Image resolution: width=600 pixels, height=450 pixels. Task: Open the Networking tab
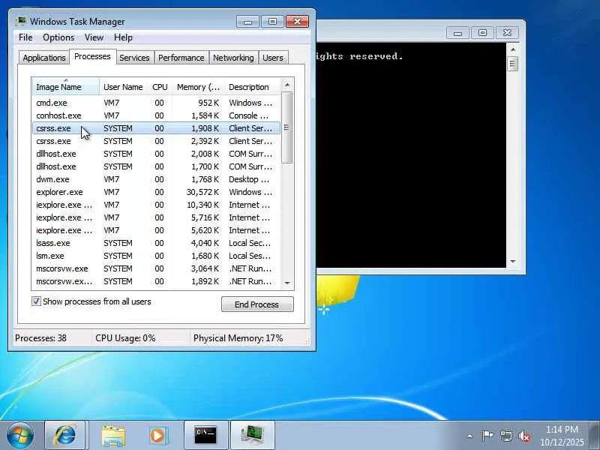(x=233, y=58)
